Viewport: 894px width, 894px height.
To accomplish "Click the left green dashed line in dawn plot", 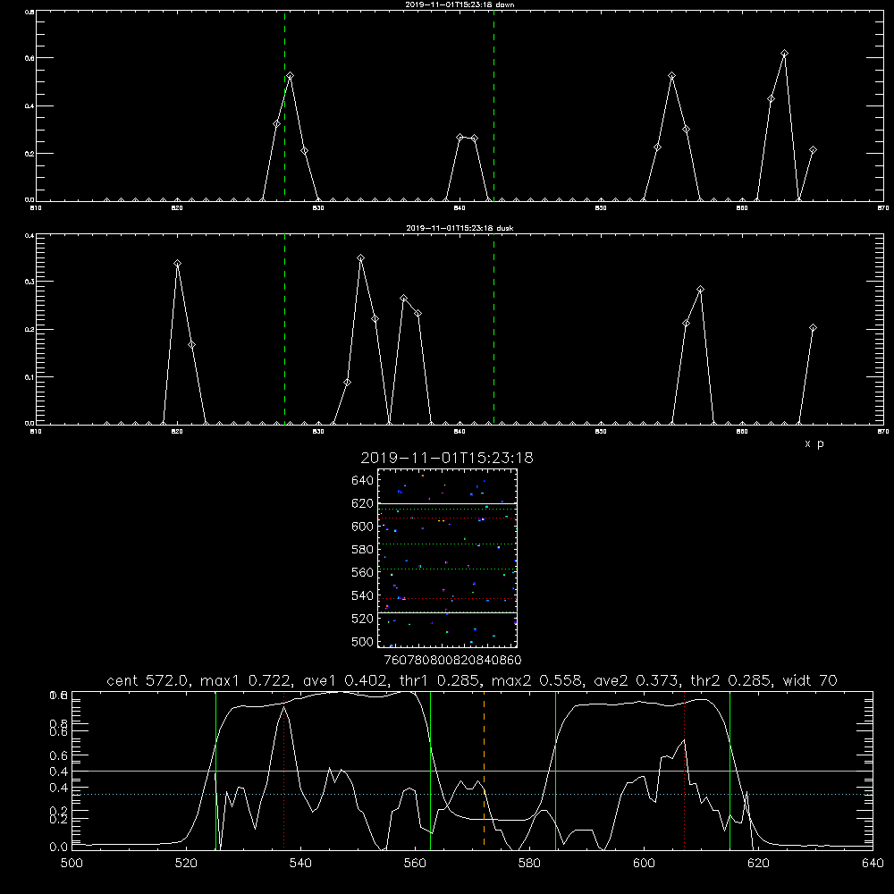I will 284,105.
